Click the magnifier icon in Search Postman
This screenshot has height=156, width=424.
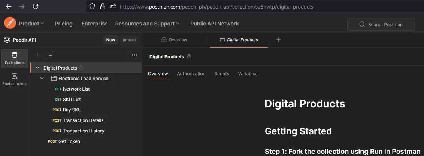362,24
